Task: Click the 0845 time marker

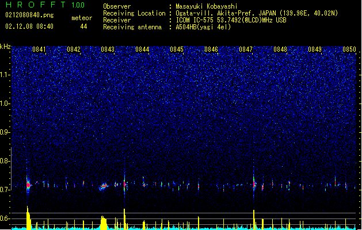Action: 177,49
